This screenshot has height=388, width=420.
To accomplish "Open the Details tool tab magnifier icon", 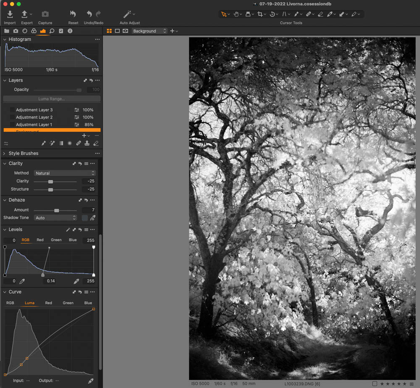I will pos(52,31).
